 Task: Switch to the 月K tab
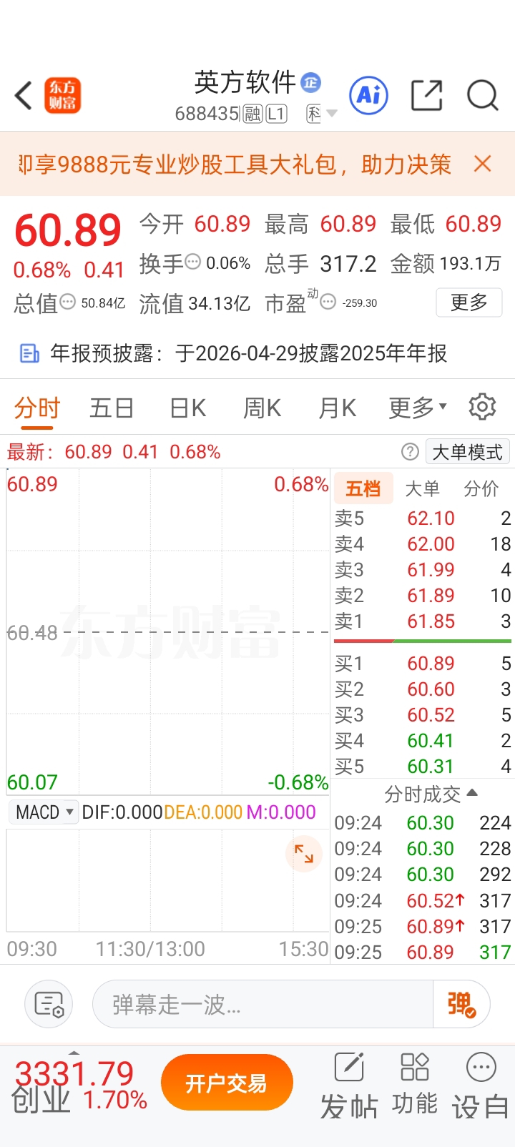click(x=337, y=408)
